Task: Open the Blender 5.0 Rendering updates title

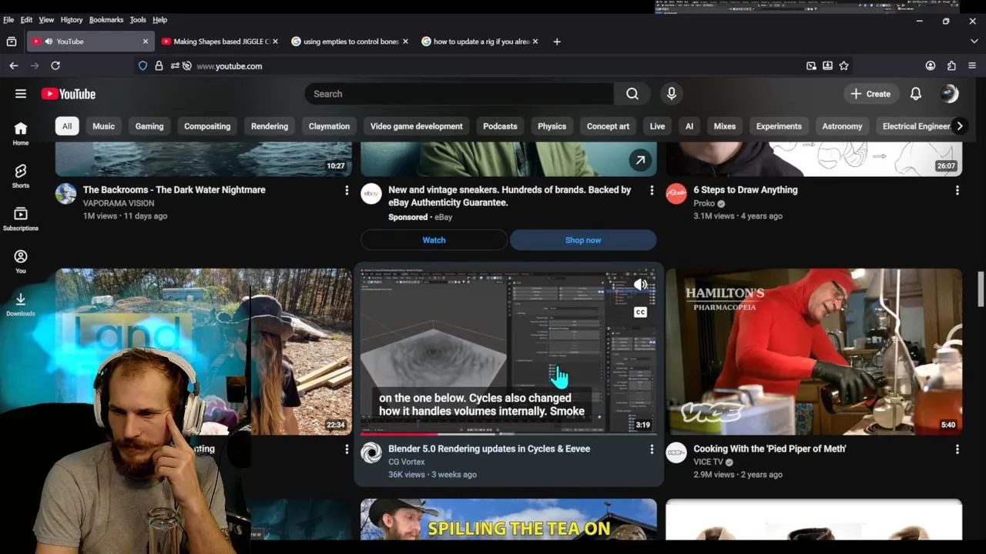Action: click(489, 449)
